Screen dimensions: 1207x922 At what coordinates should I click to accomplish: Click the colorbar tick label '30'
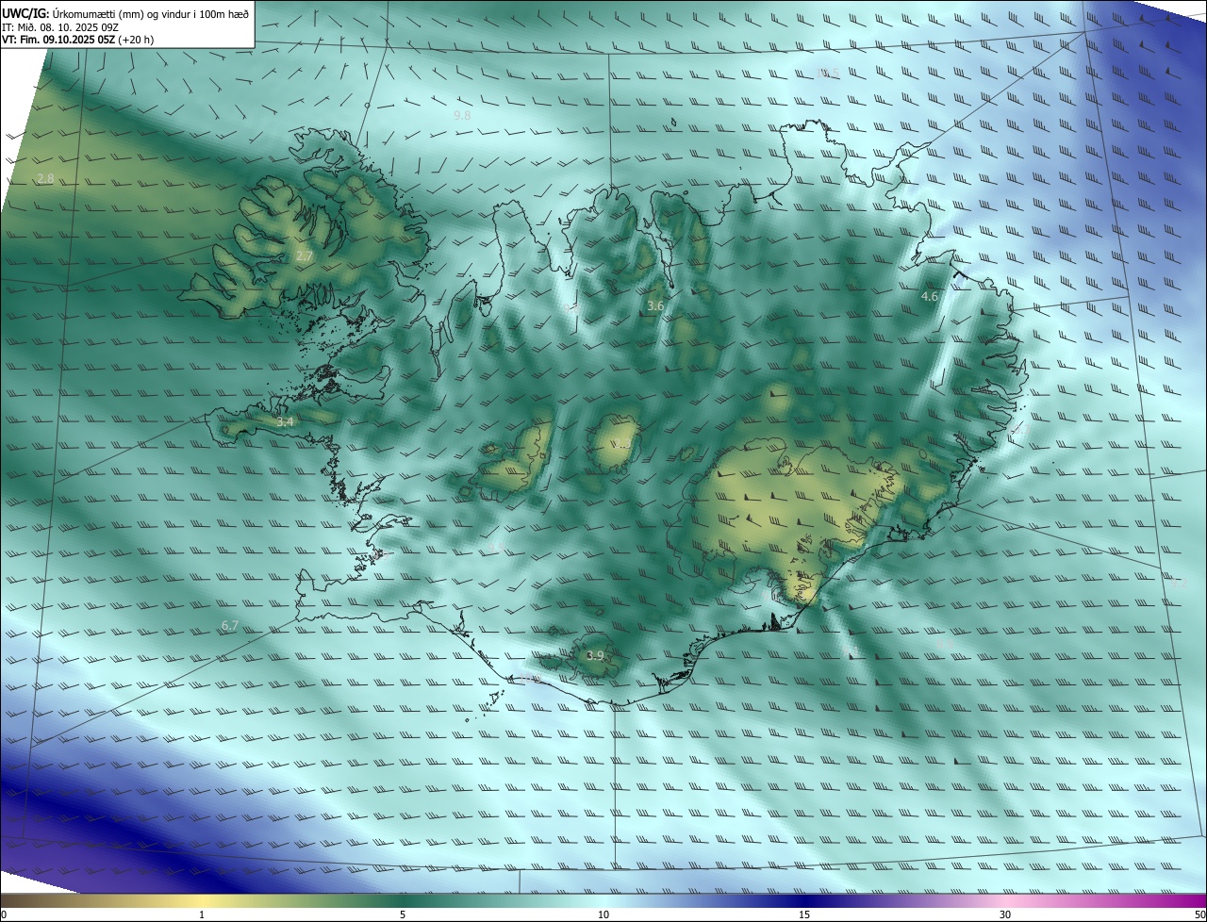1005,914
